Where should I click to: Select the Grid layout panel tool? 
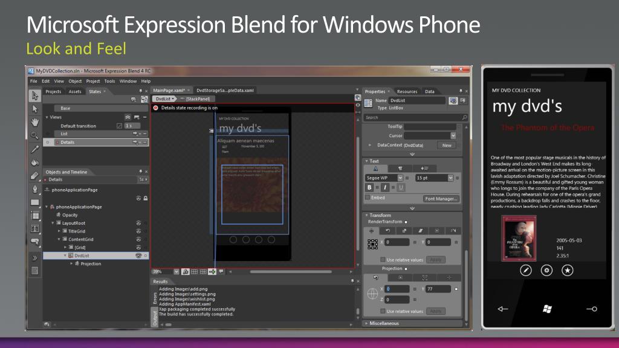34,216
